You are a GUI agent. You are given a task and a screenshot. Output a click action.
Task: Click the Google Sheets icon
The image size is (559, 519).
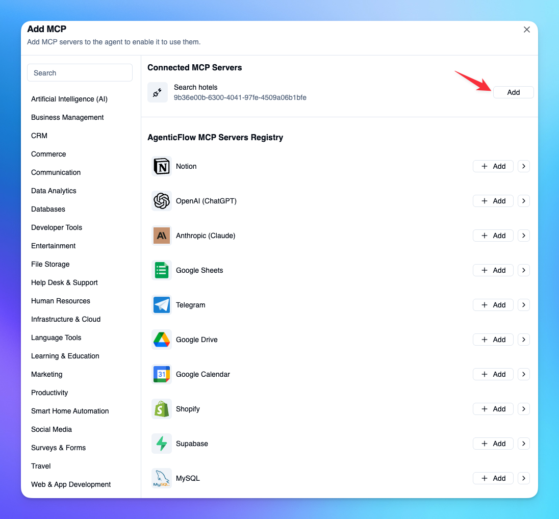pos(162,270)
